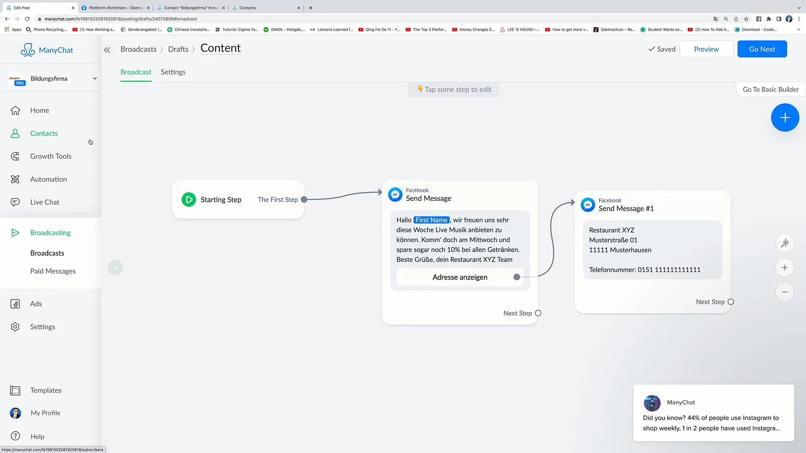Click the Preview button
The width and height of the screenshot is (806, 453).
pyautogui.click(x=707, y=49)
